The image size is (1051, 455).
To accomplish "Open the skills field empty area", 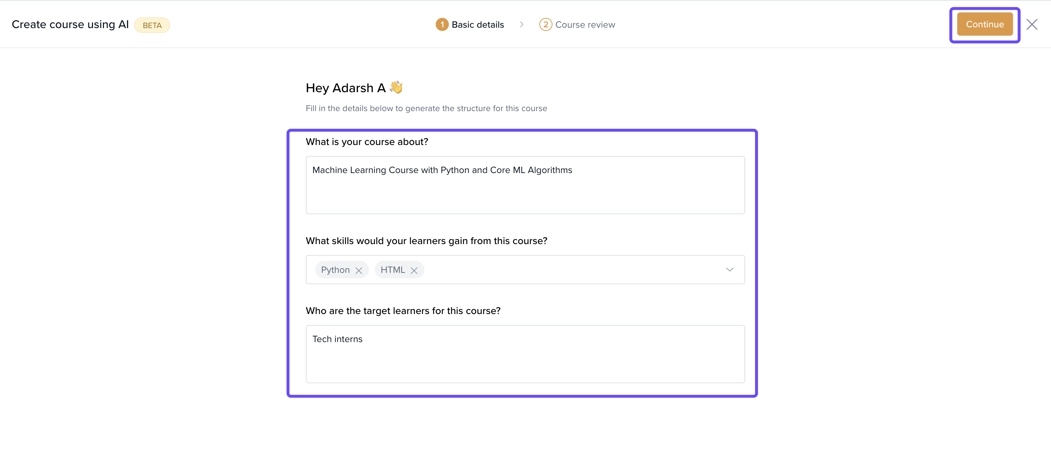I will [x=571, y=270].
